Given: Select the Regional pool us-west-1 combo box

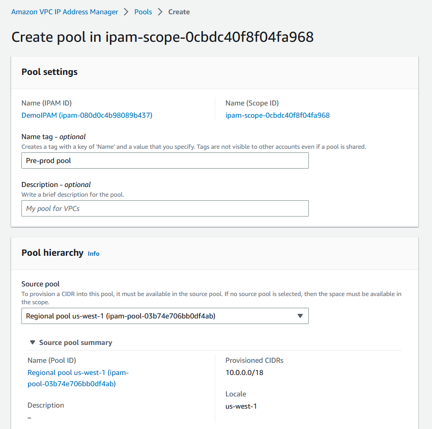Looking at the screenshot, I should tap(165, 316).
